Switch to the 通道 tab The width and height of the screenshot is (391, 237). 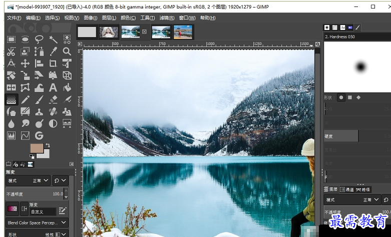(x=347, y=189)
